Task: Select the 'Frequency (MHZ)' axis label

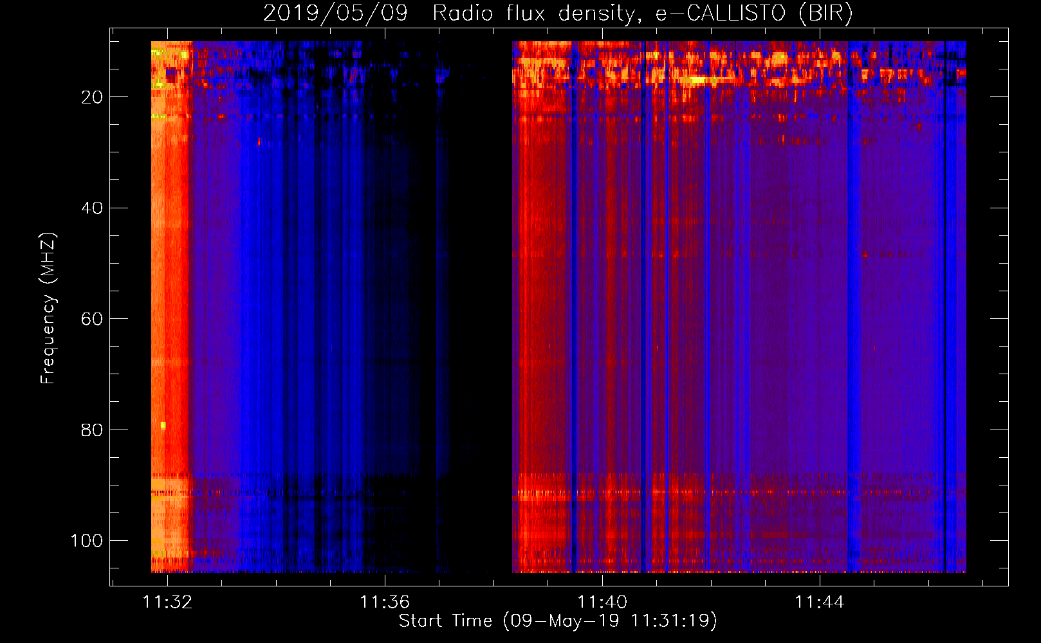Action: pyautogui.click(x=48, y=308)
